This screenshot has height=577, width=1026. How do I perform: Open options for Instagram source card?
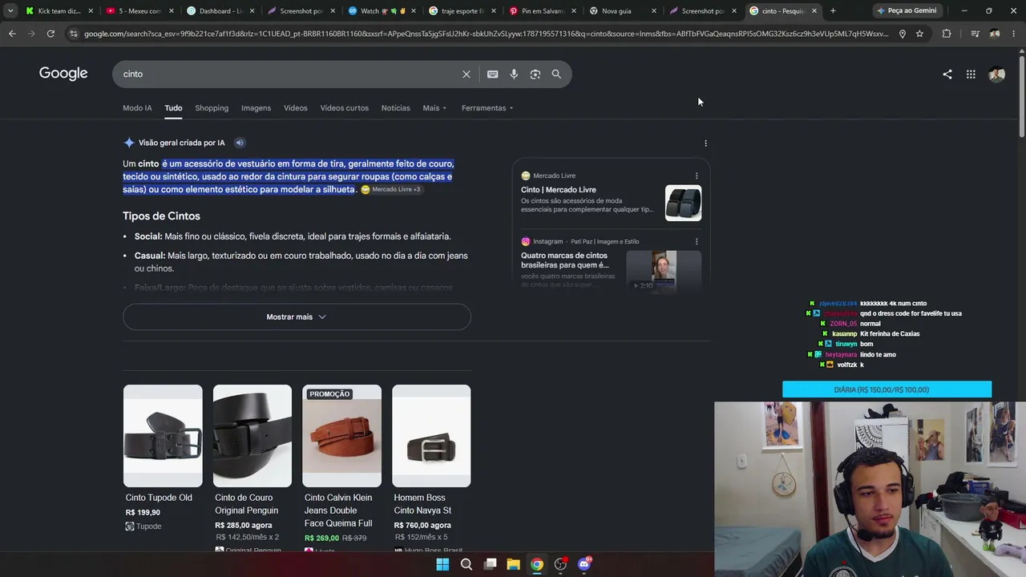point(696,241)
